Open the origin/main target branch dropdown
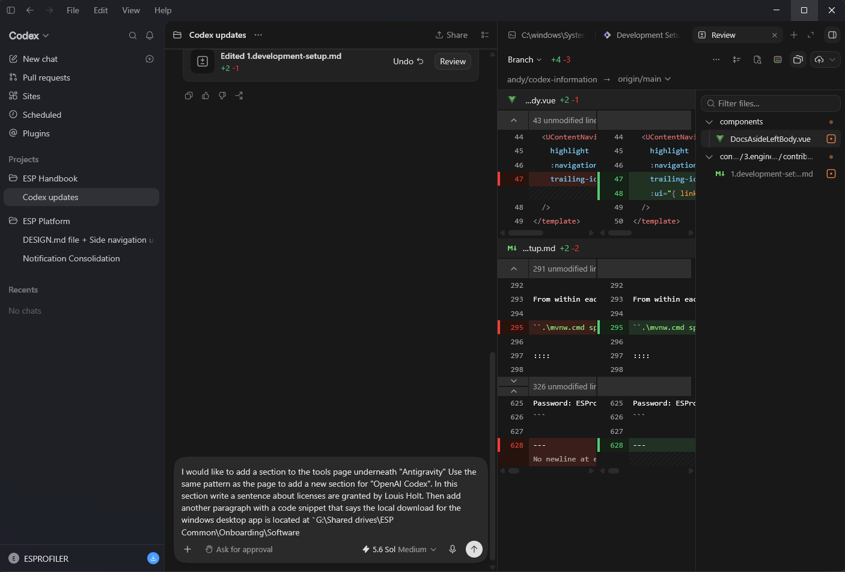The width and height of the screenshot is (845, 572). [644, 79]
